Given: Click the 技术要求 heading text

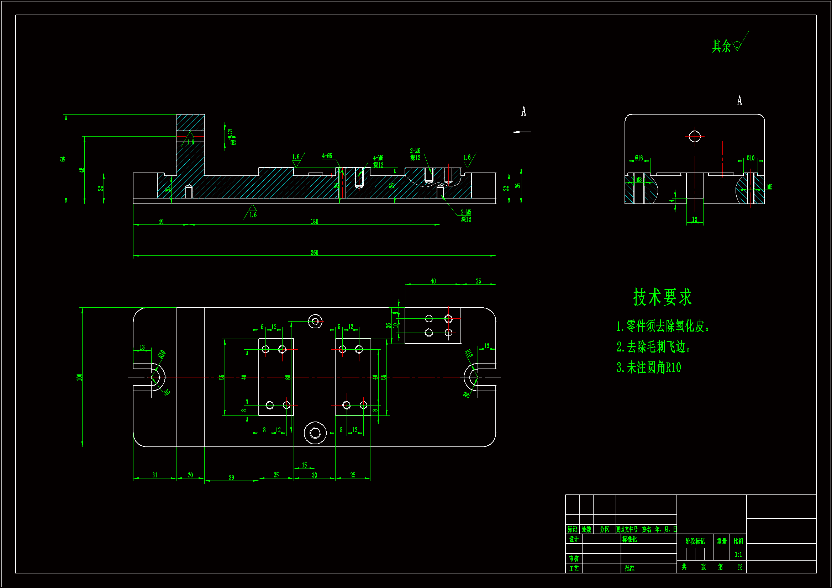Looking at the screenshot, I should click(x=662, y=297).
